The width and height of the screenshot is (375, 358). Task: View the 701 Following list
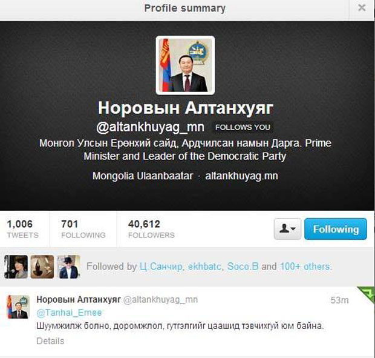coord(83,229)
